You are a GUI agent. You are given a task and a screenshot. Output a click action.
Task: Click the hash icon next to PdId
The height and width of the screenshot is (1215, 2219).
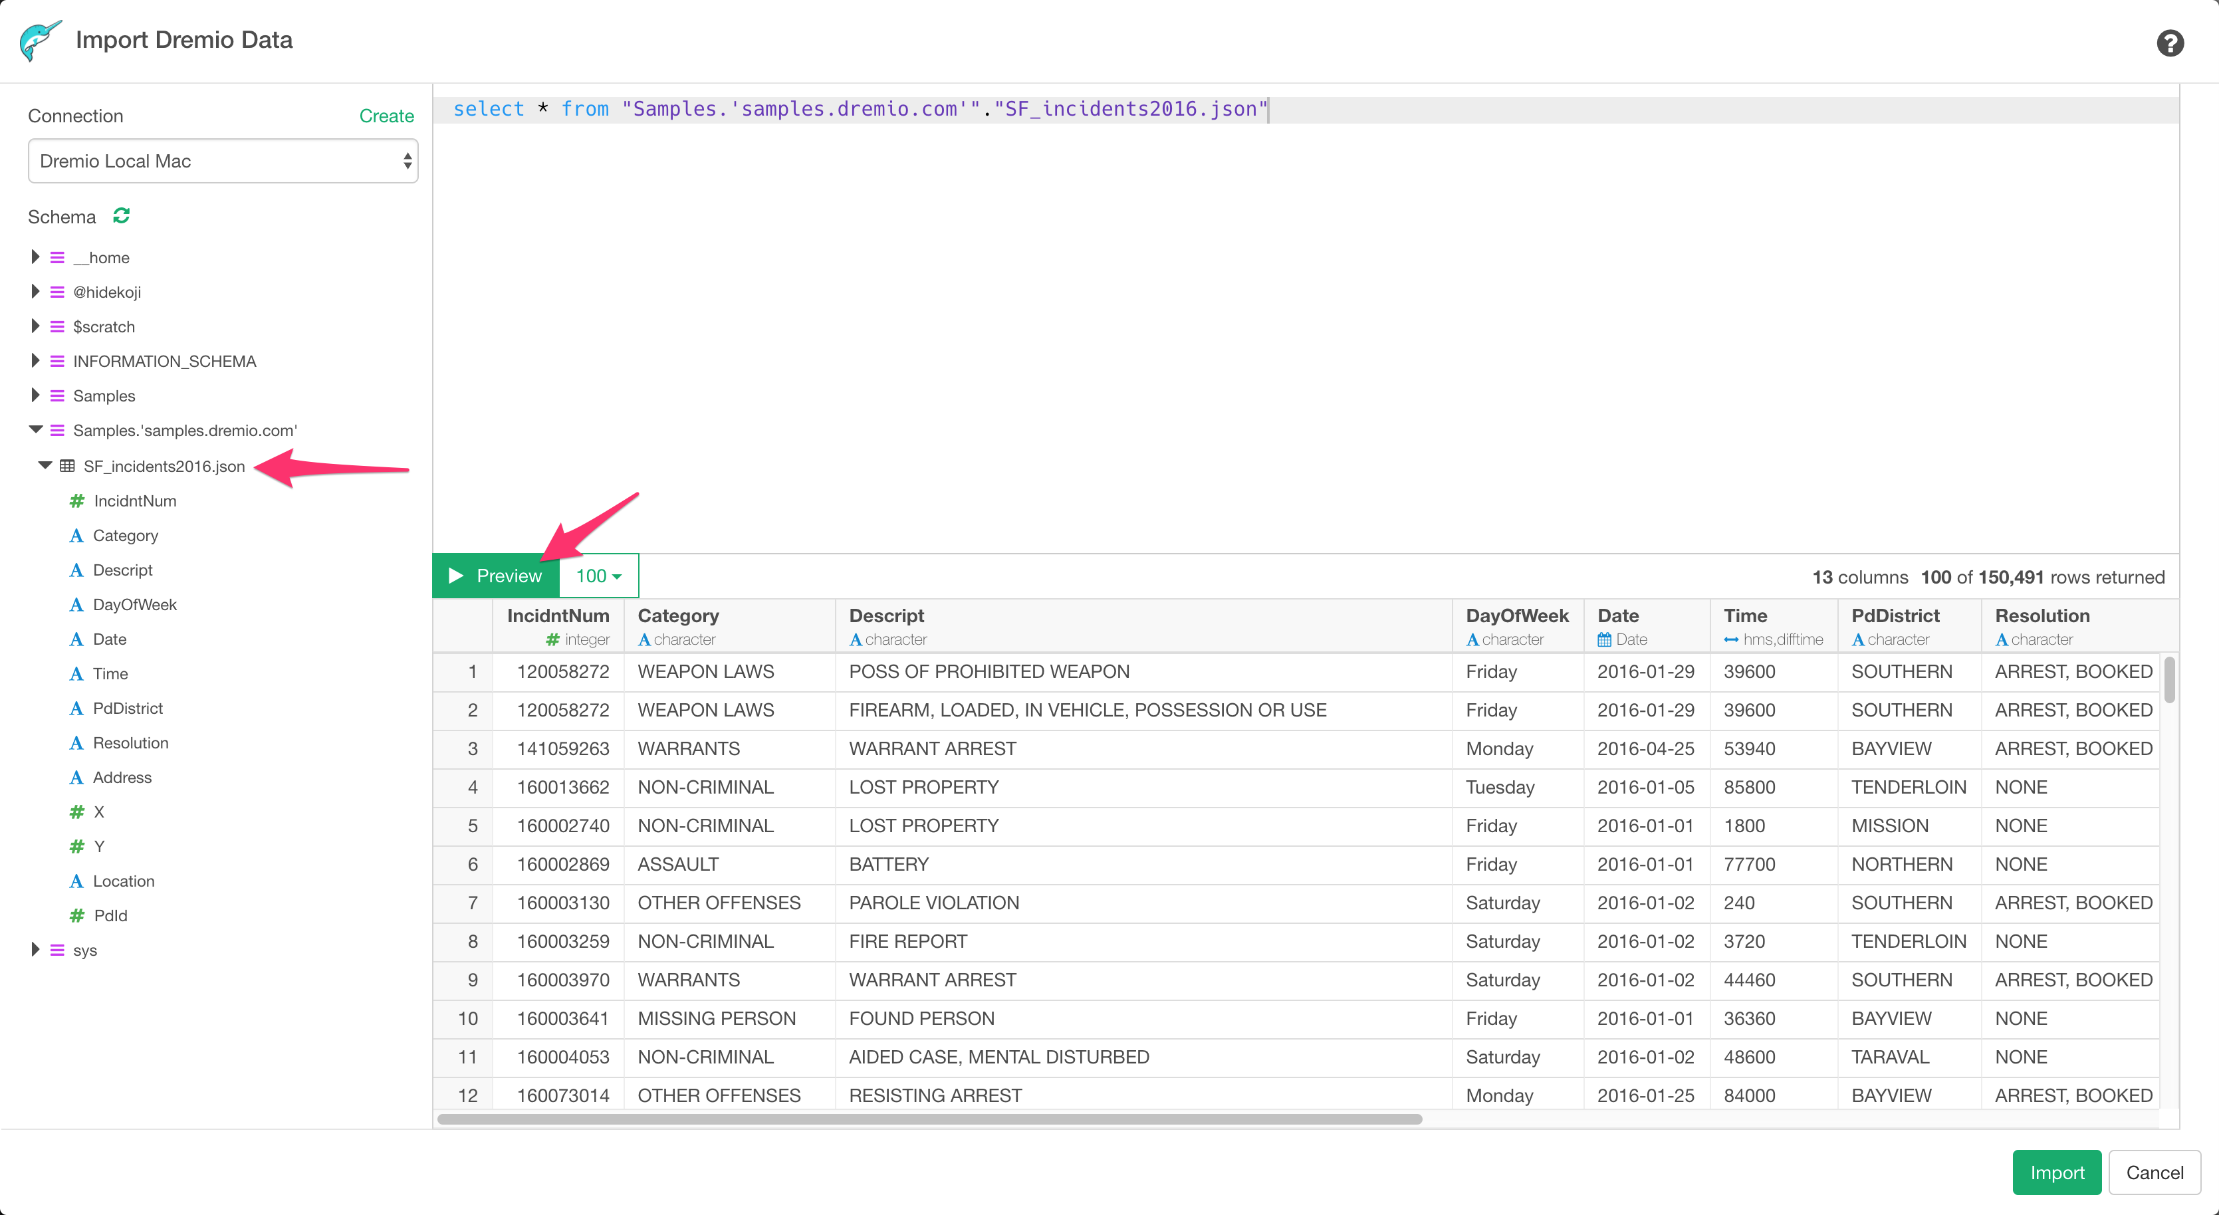[x=76, y=915]
